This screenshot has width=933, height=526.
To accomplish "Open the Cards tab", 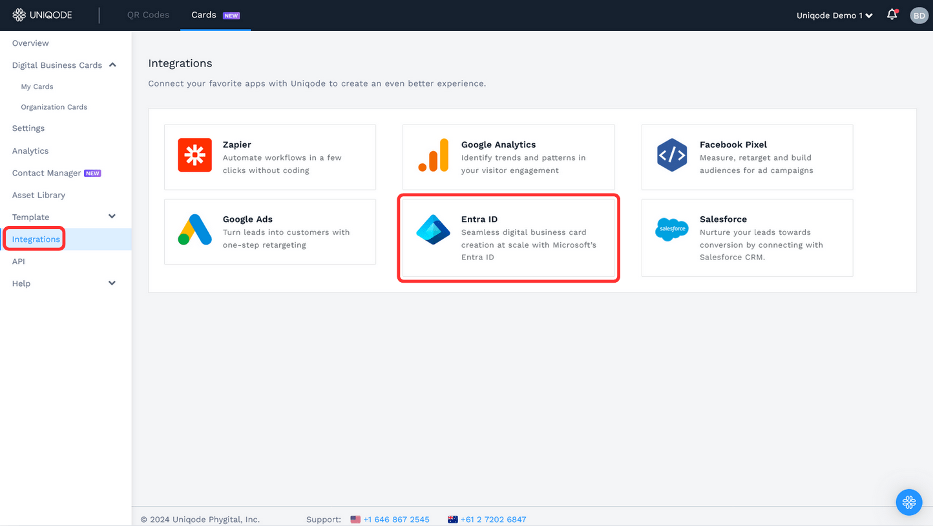I will click(204, 14).
